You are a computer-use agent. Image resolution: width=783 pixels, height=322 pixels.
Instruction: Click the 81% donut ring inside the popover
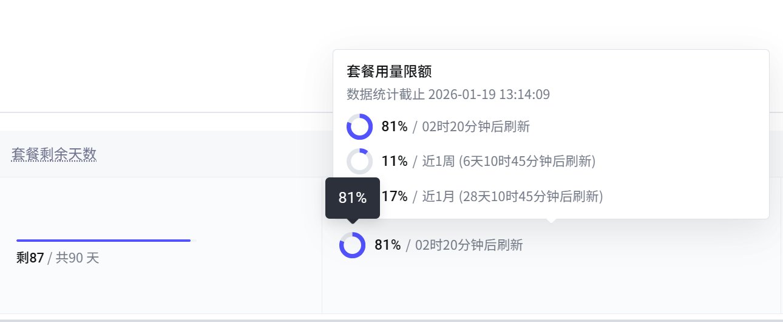coord(359,127)
